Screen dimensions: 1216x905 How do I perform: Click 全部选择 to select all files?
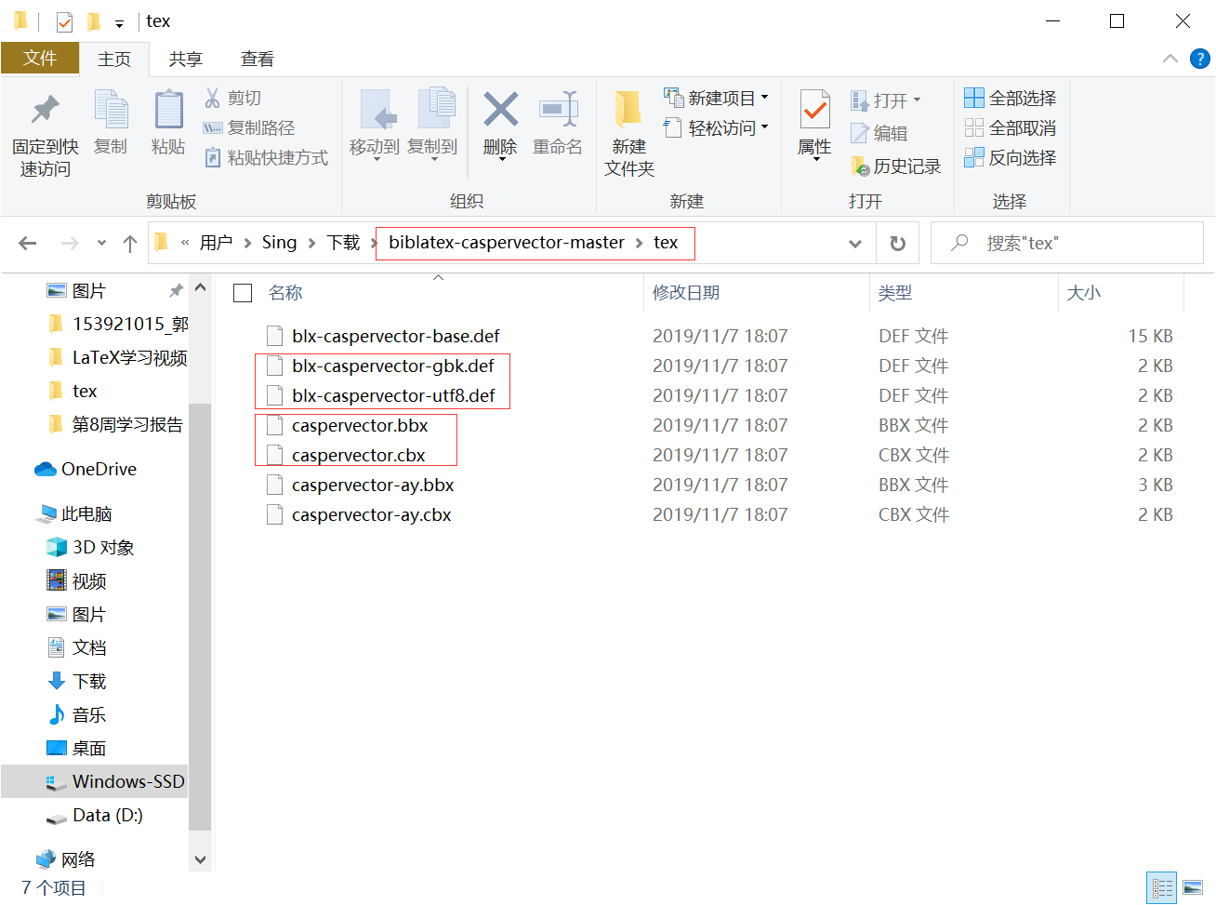click(1011, 97)
